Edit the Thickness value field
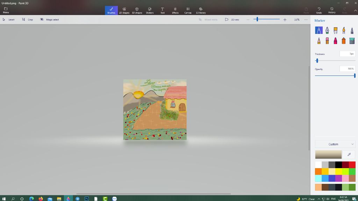The image size is (358, 201). click(x=347, y=54)
